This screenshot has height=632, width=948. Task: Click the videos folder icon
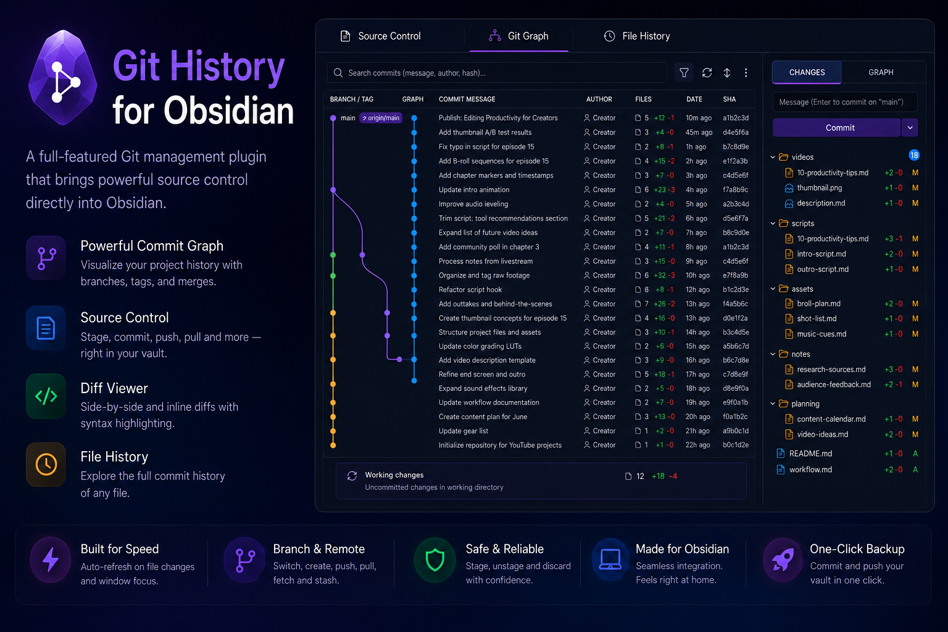pyautogui.click(x=784, y=157)
